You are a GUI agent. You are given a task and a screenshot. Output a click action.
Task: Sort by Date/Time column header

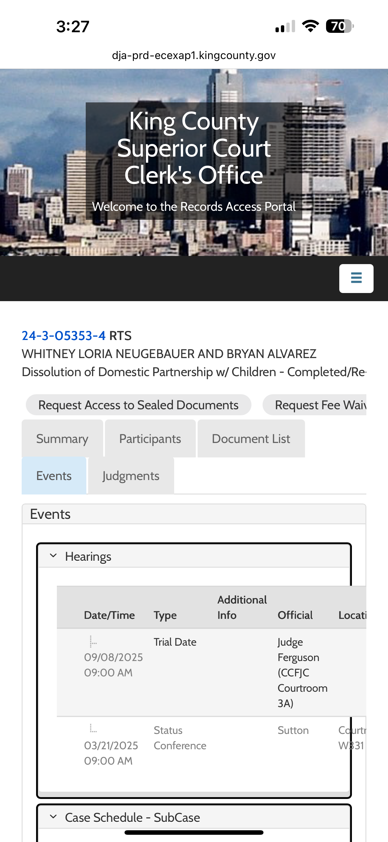click(x=109, y=615)
